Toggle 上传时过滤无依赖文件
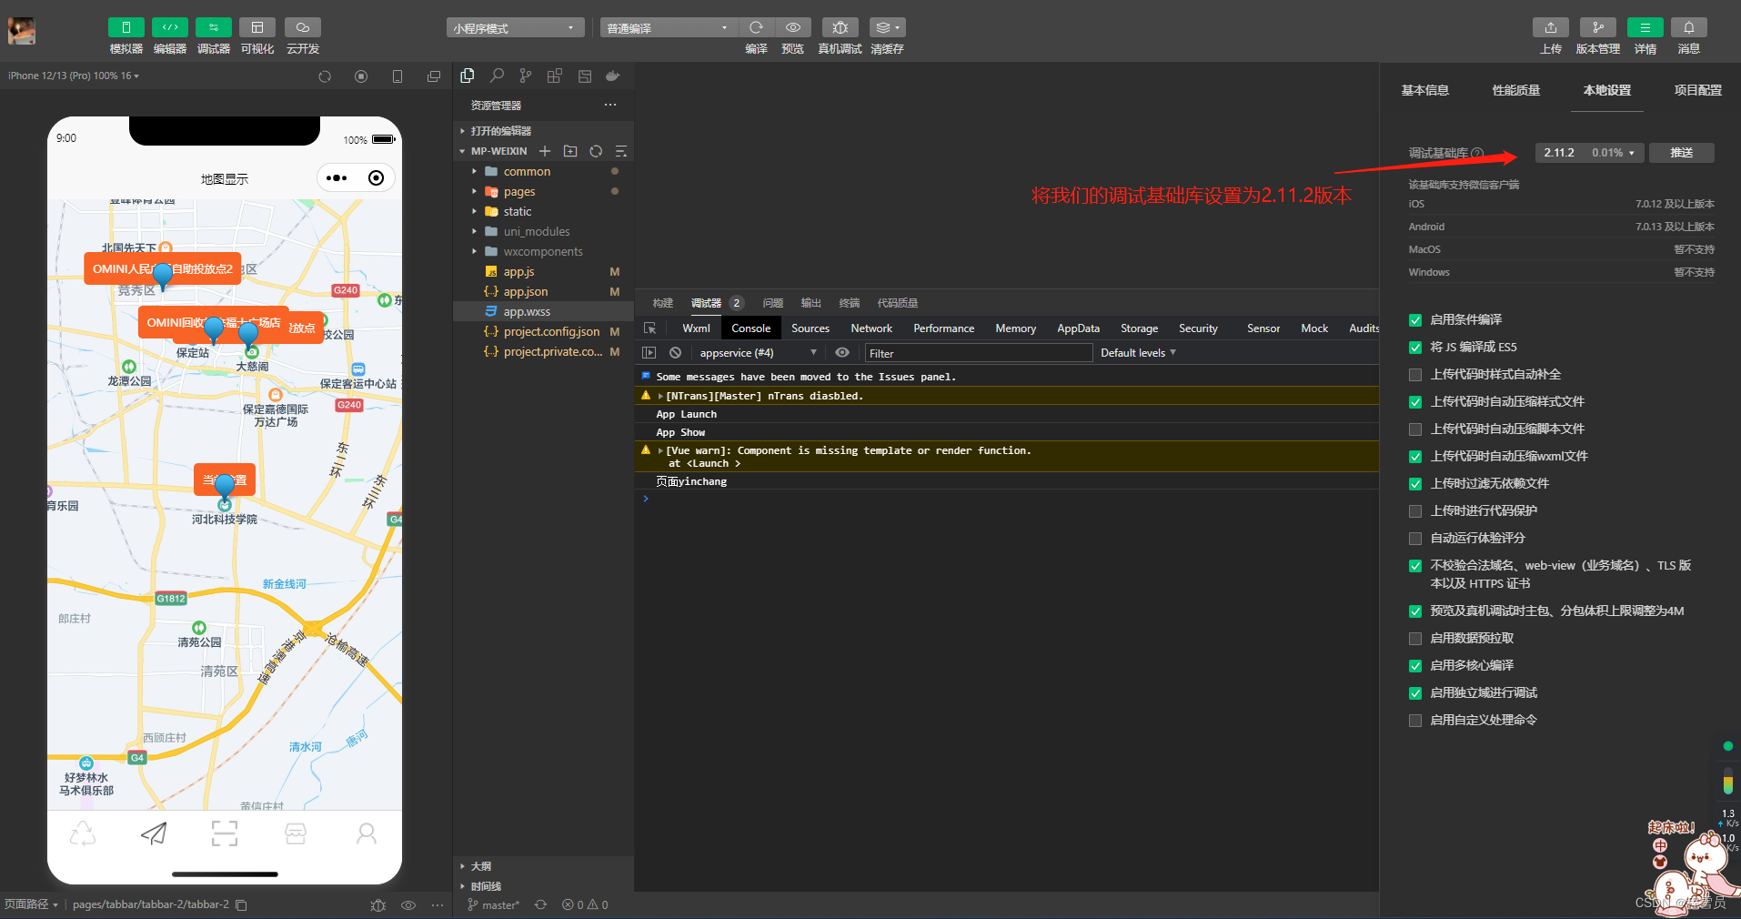 pyautogui.click(x=1415, y=484)
